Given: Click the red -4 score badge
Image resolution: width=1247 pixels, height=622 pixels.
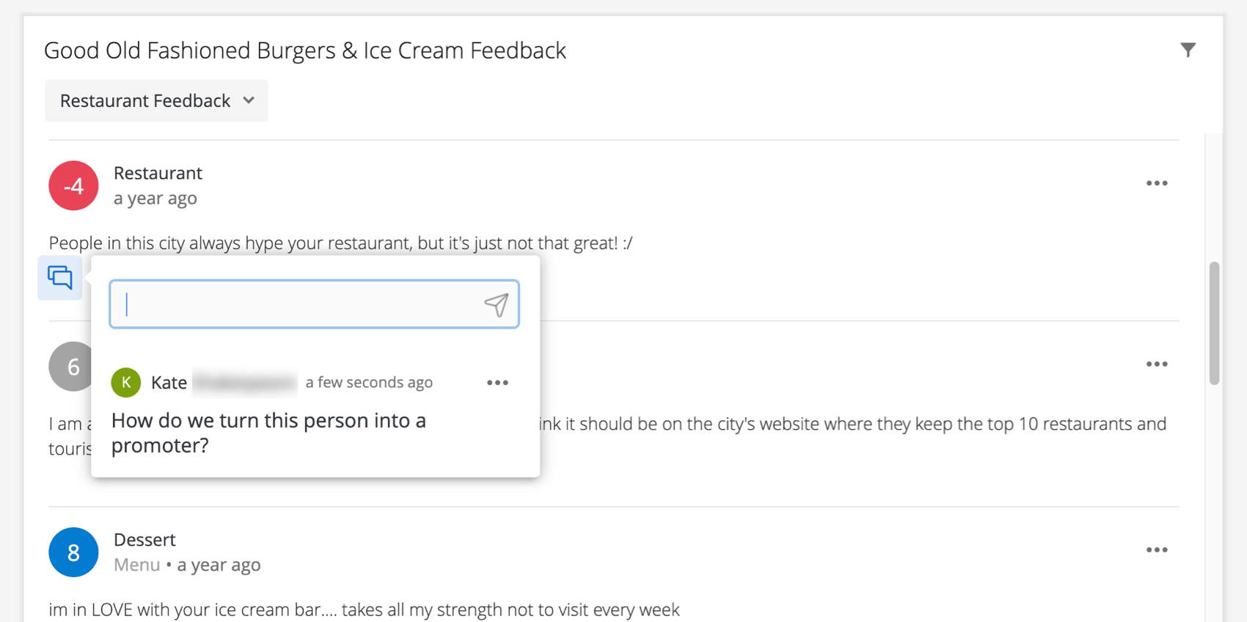Looking at the screenshot, I should [x=73, y=186].
